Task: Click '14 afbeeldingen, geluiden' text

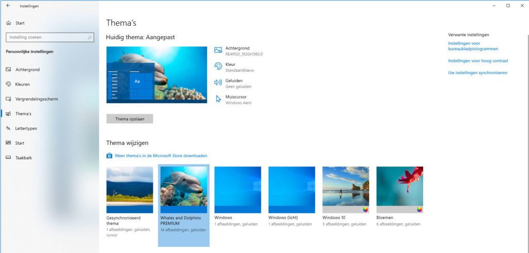Action: point(183,230)
